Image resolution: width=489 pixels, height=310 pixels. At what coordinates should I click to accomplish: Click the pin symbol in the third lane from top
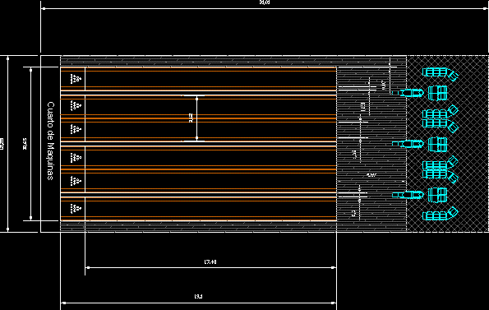[76, 129]
